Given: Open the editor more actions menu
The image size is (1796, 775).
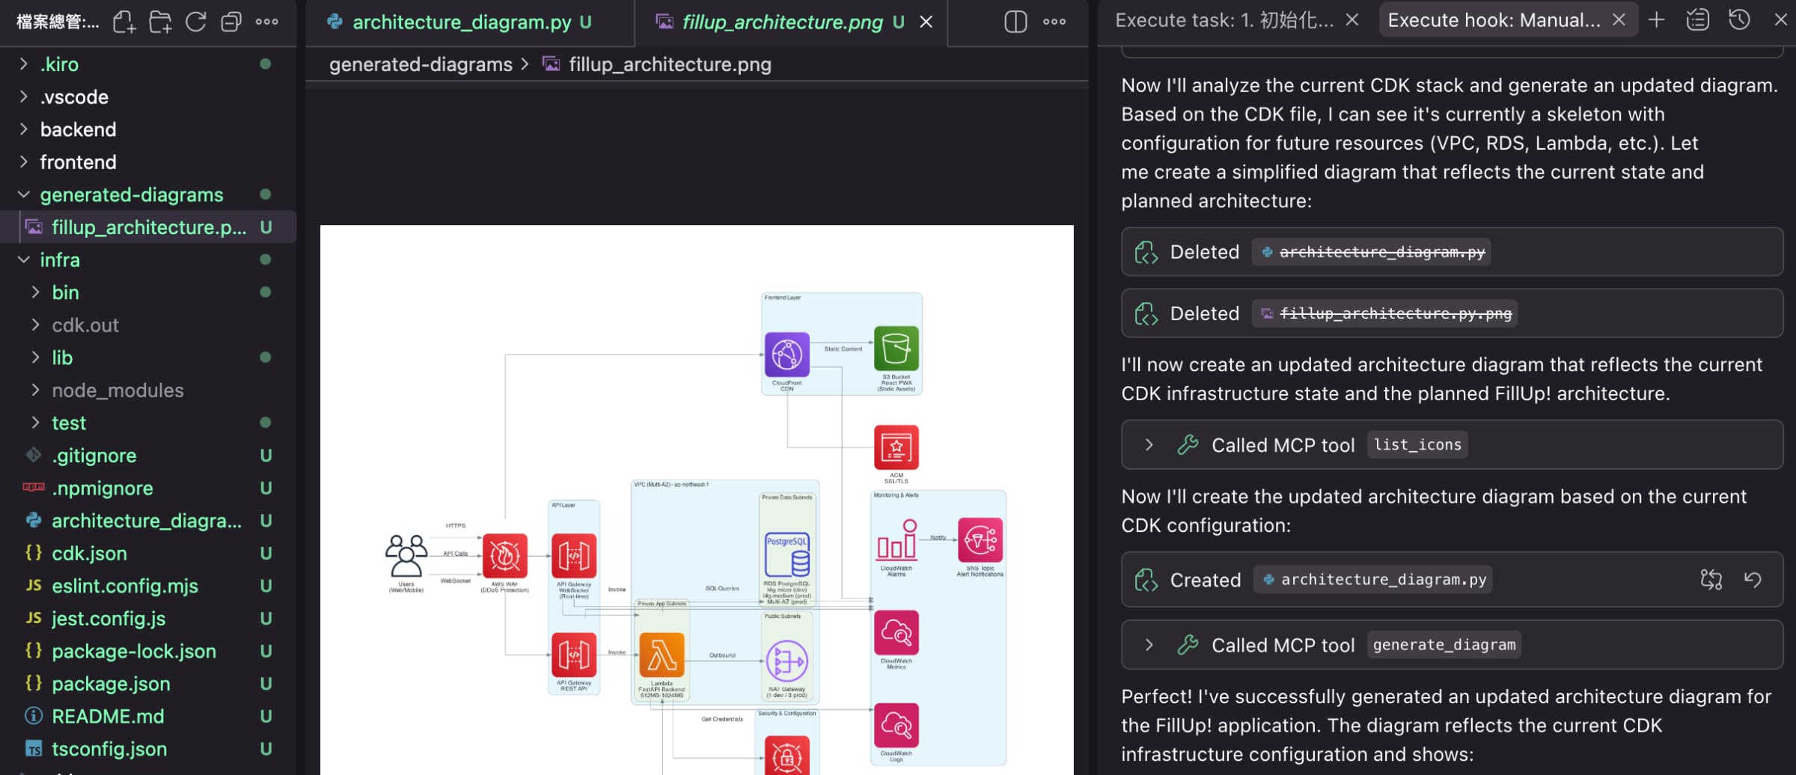Looking at the screenshot, I should (x=1054, y=22).
